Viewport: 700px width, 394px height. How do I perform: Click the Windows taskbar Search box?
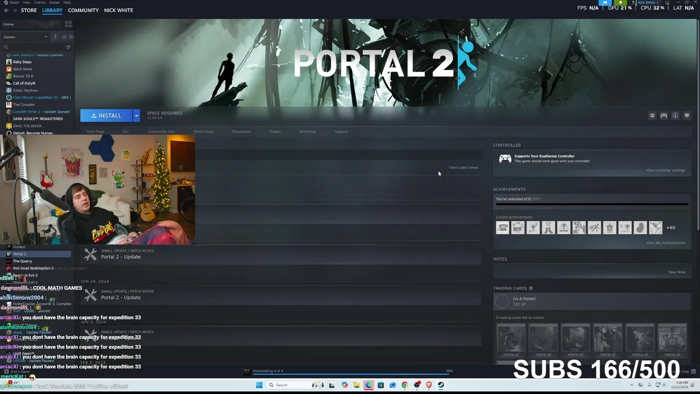(x=295, y=385)
